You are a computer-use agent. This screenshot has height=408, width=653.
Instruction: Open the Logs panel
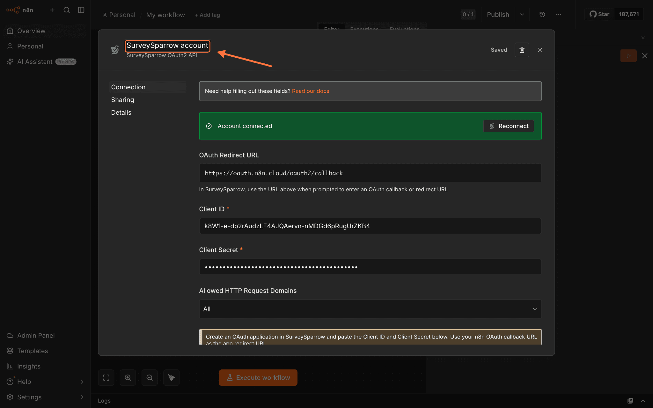[104, 401]
